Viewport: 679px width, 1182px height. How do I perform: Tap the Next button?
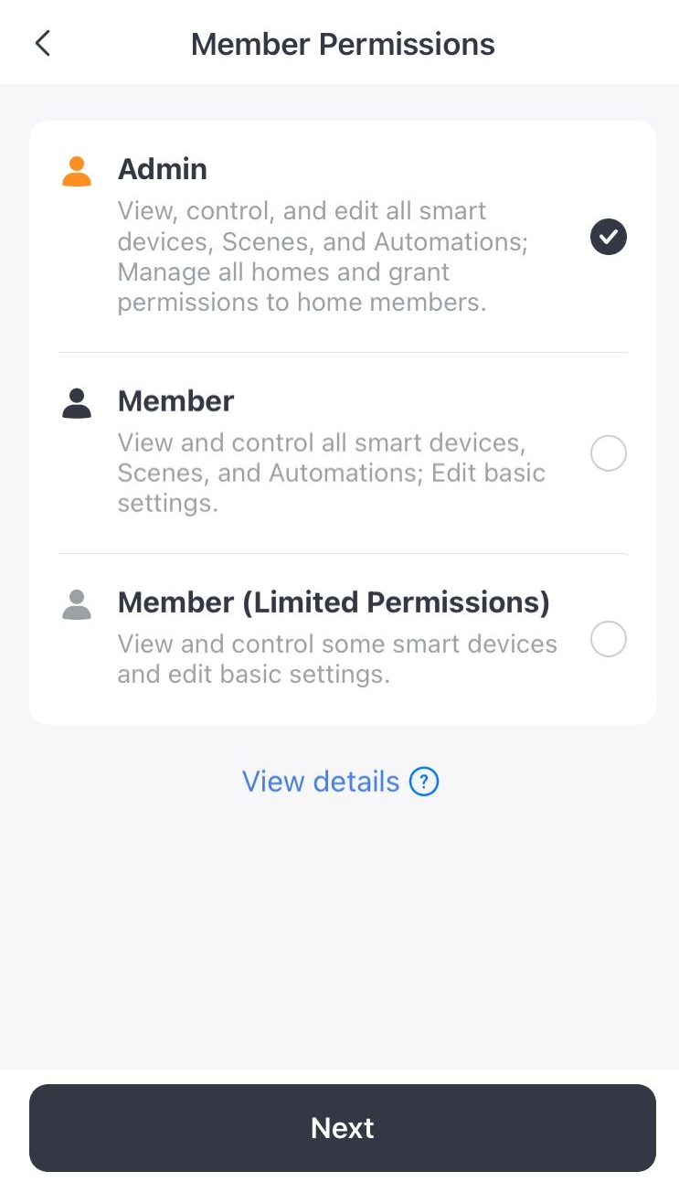click(x=343, y=1127)
